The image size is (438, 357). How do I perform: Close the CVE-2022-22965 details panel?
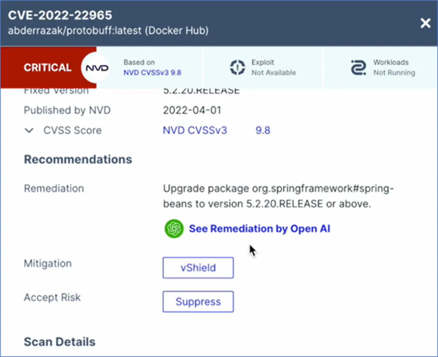coord(425,23)
